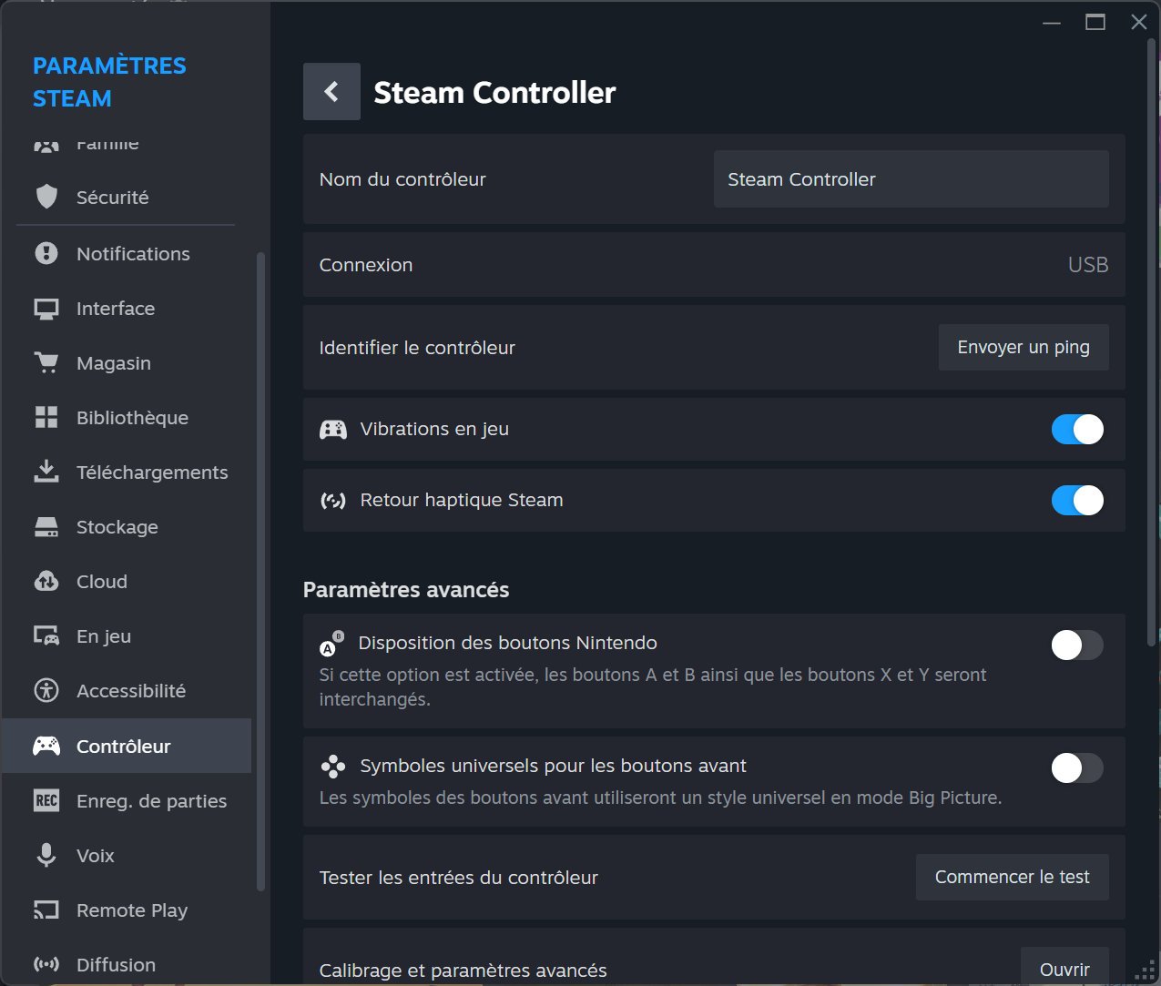Viewport: 1161px width, 986px height.
Task: Click the Cloud sidebar icon
Action: click(46, 581)
